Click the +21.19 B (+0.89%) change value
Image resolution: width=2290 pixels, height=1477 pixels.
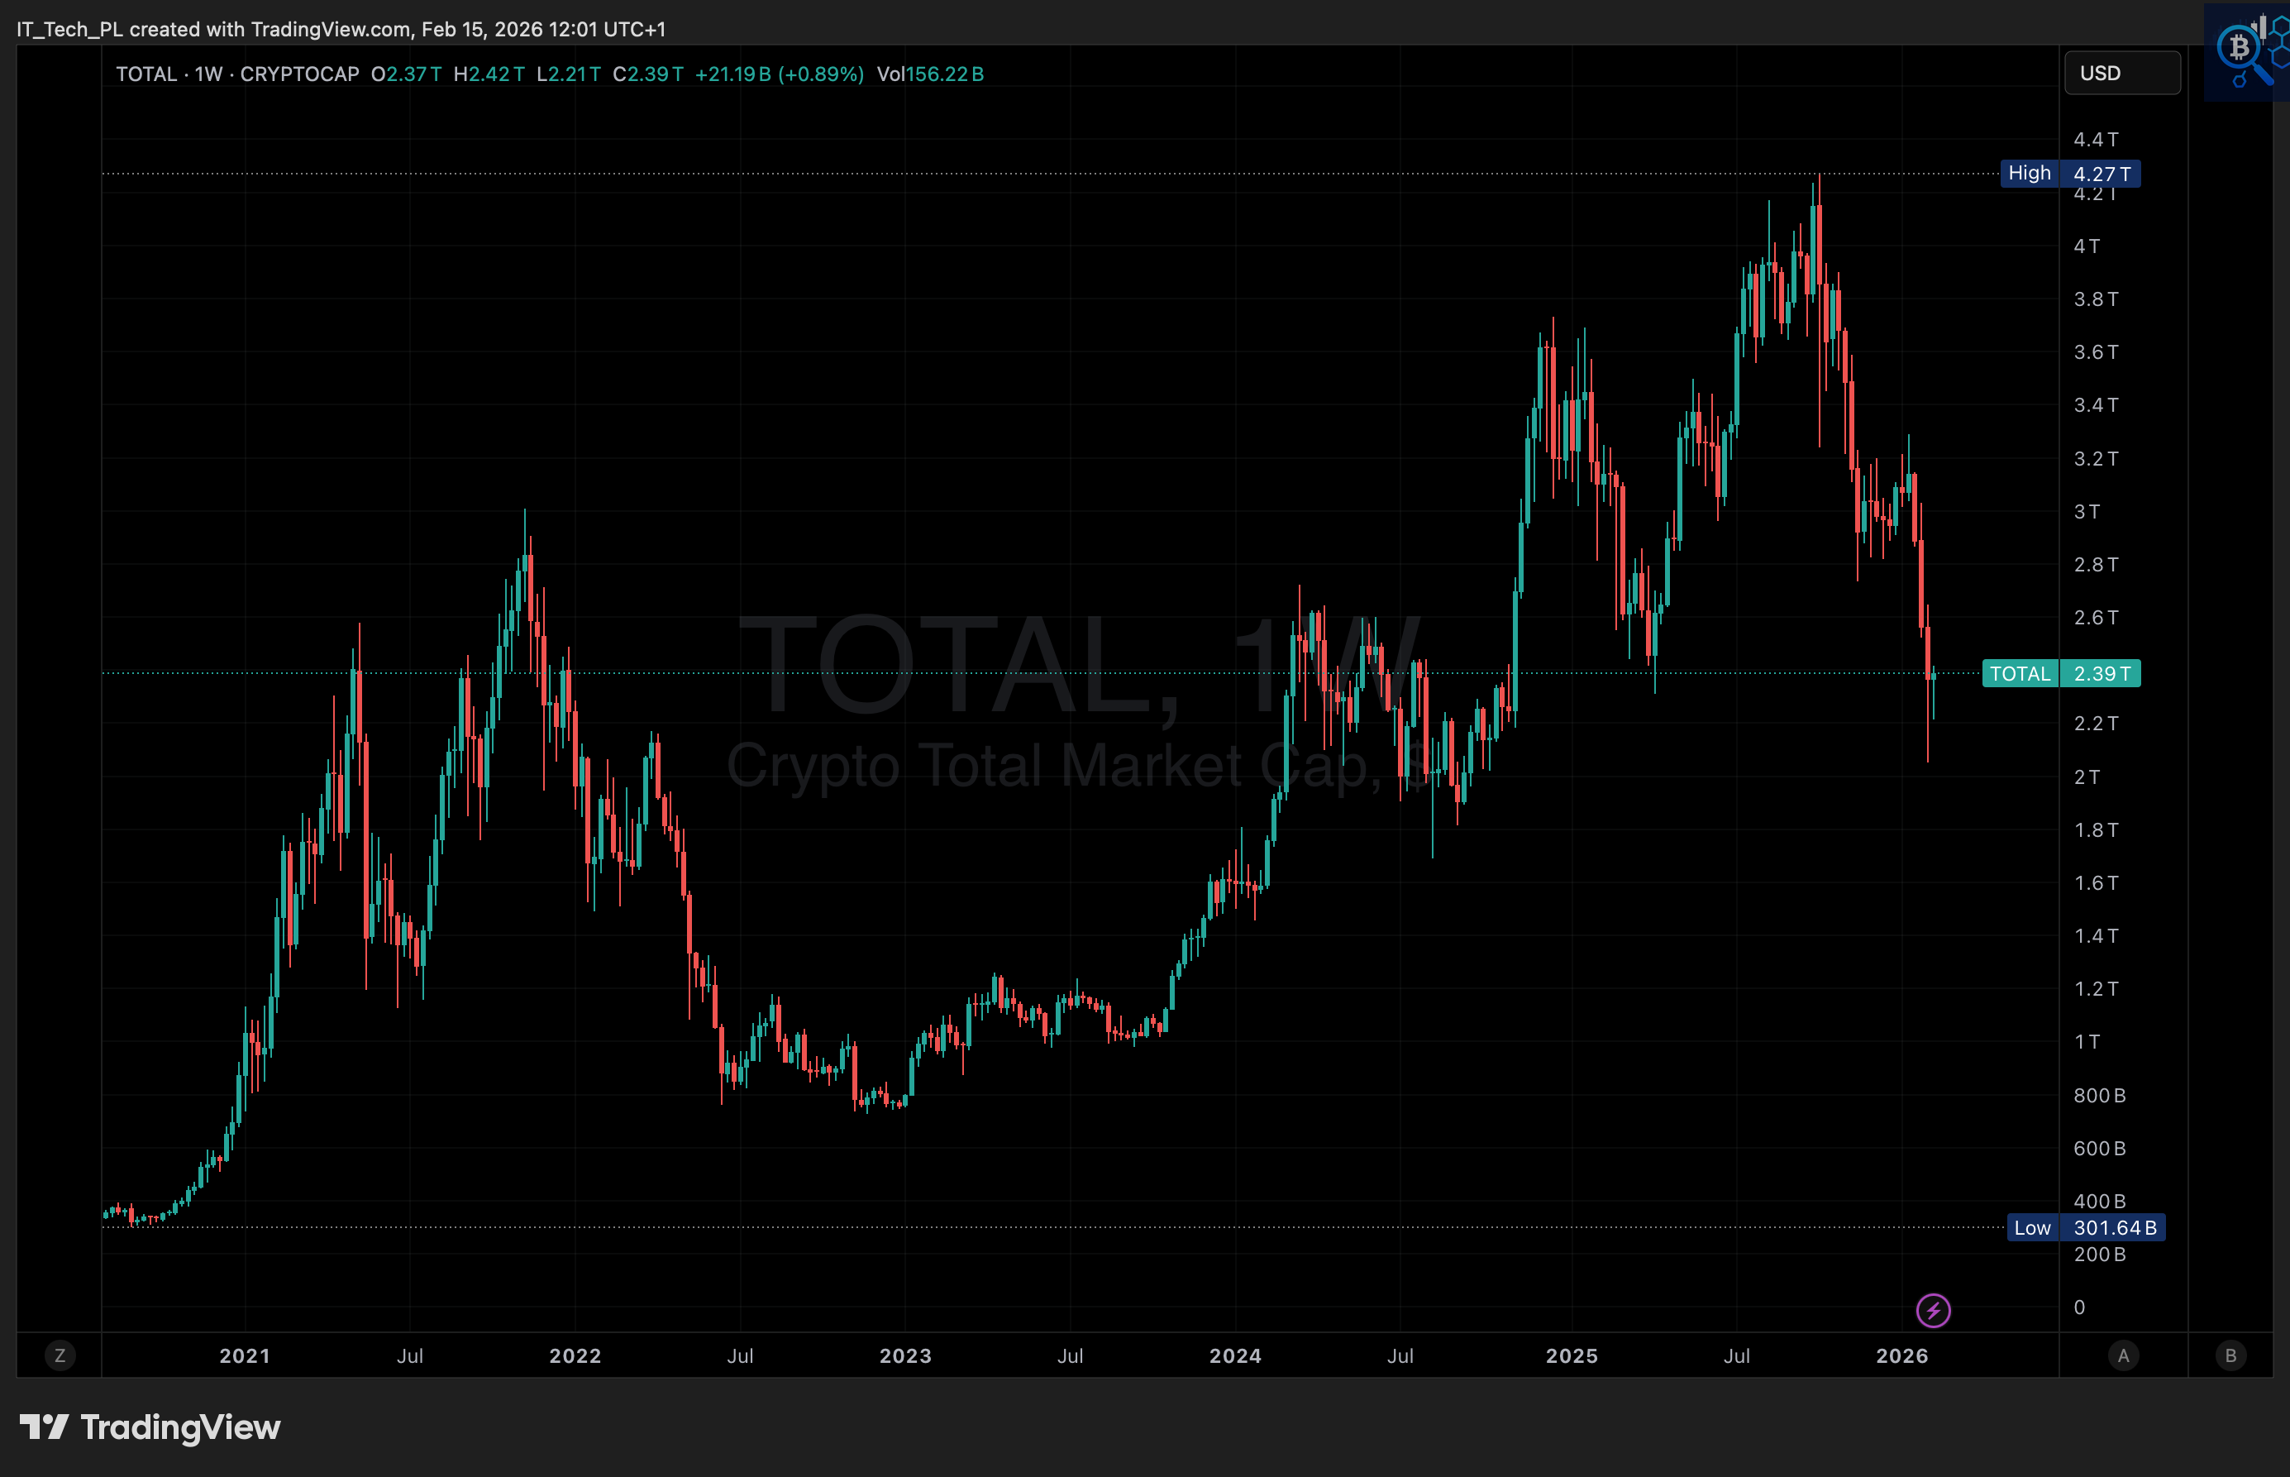[x=778, y=74]
